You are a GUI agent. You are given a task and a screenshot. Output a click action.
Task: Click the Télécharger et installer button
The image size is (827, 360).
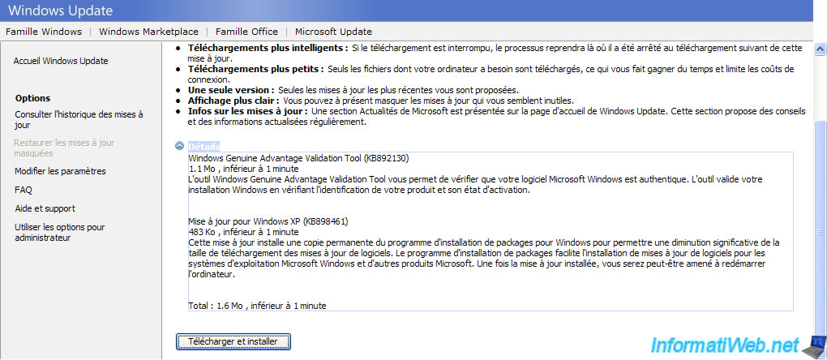(x=234, y=341)
